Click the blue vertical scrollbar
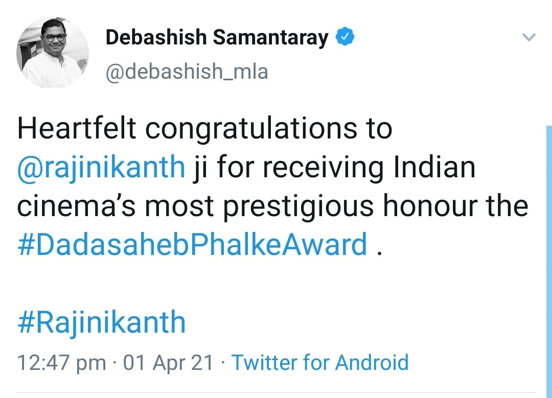Viewport: 552px width, 398px height. tap(548, 255)
